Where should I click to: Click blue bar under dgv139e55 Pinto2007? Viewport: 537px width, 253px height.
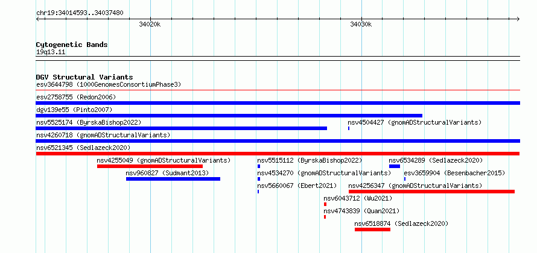229,116
